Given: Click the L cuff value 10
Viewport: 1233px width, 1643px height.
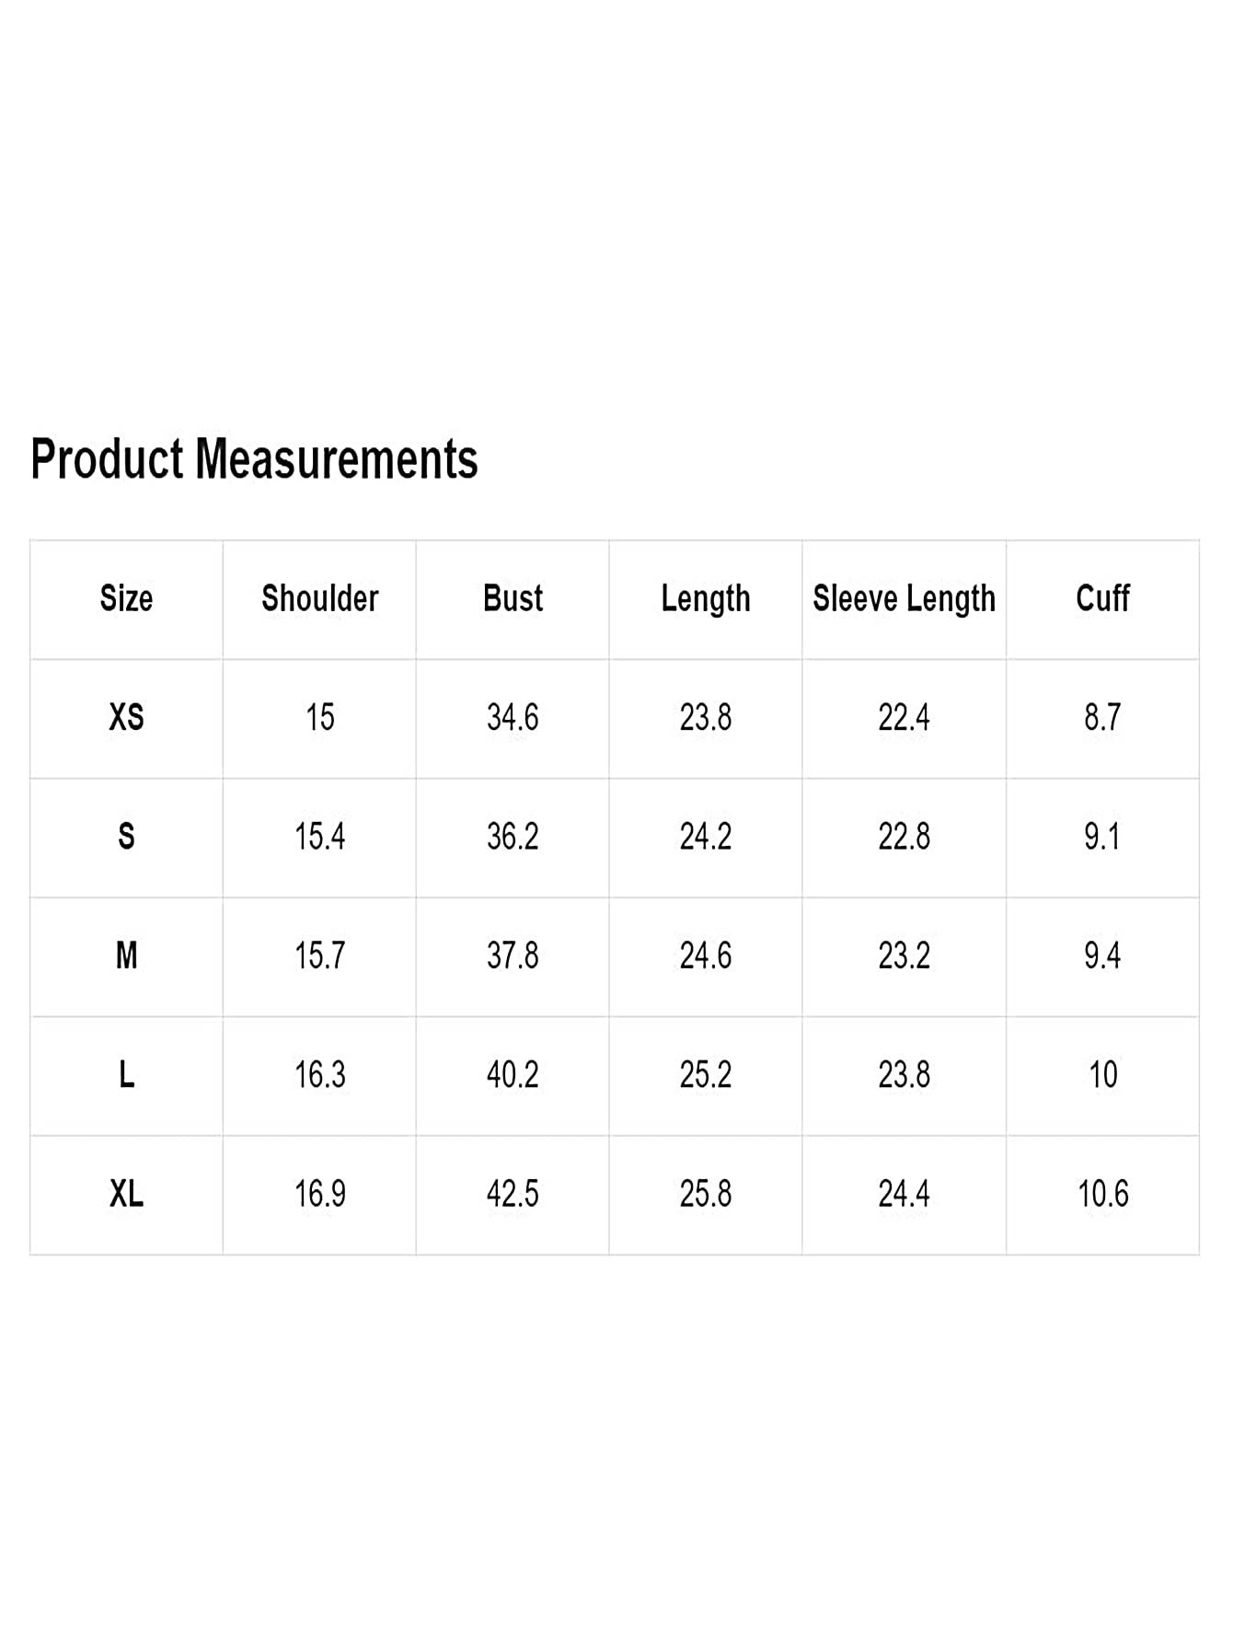Looking at the screenshot, I should [x=1102, y=1075].
